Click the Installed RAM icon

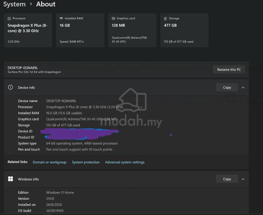[x=61, y=18]
